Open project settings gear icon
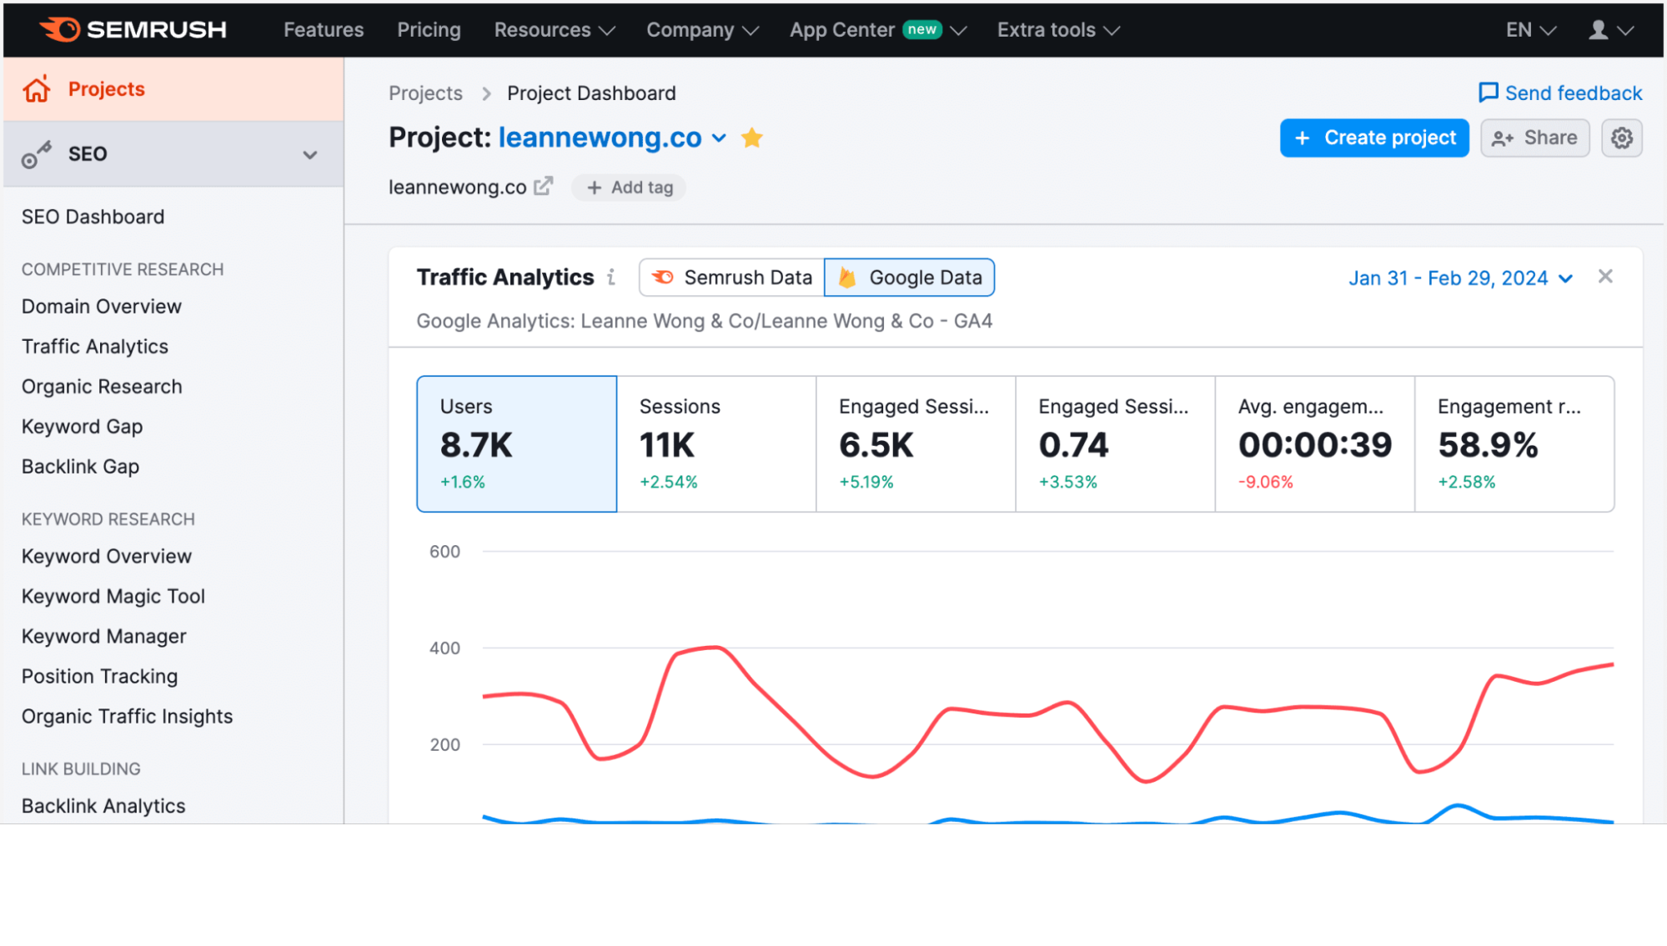This screenshot has height=946, width=1667. (1622, 138)
